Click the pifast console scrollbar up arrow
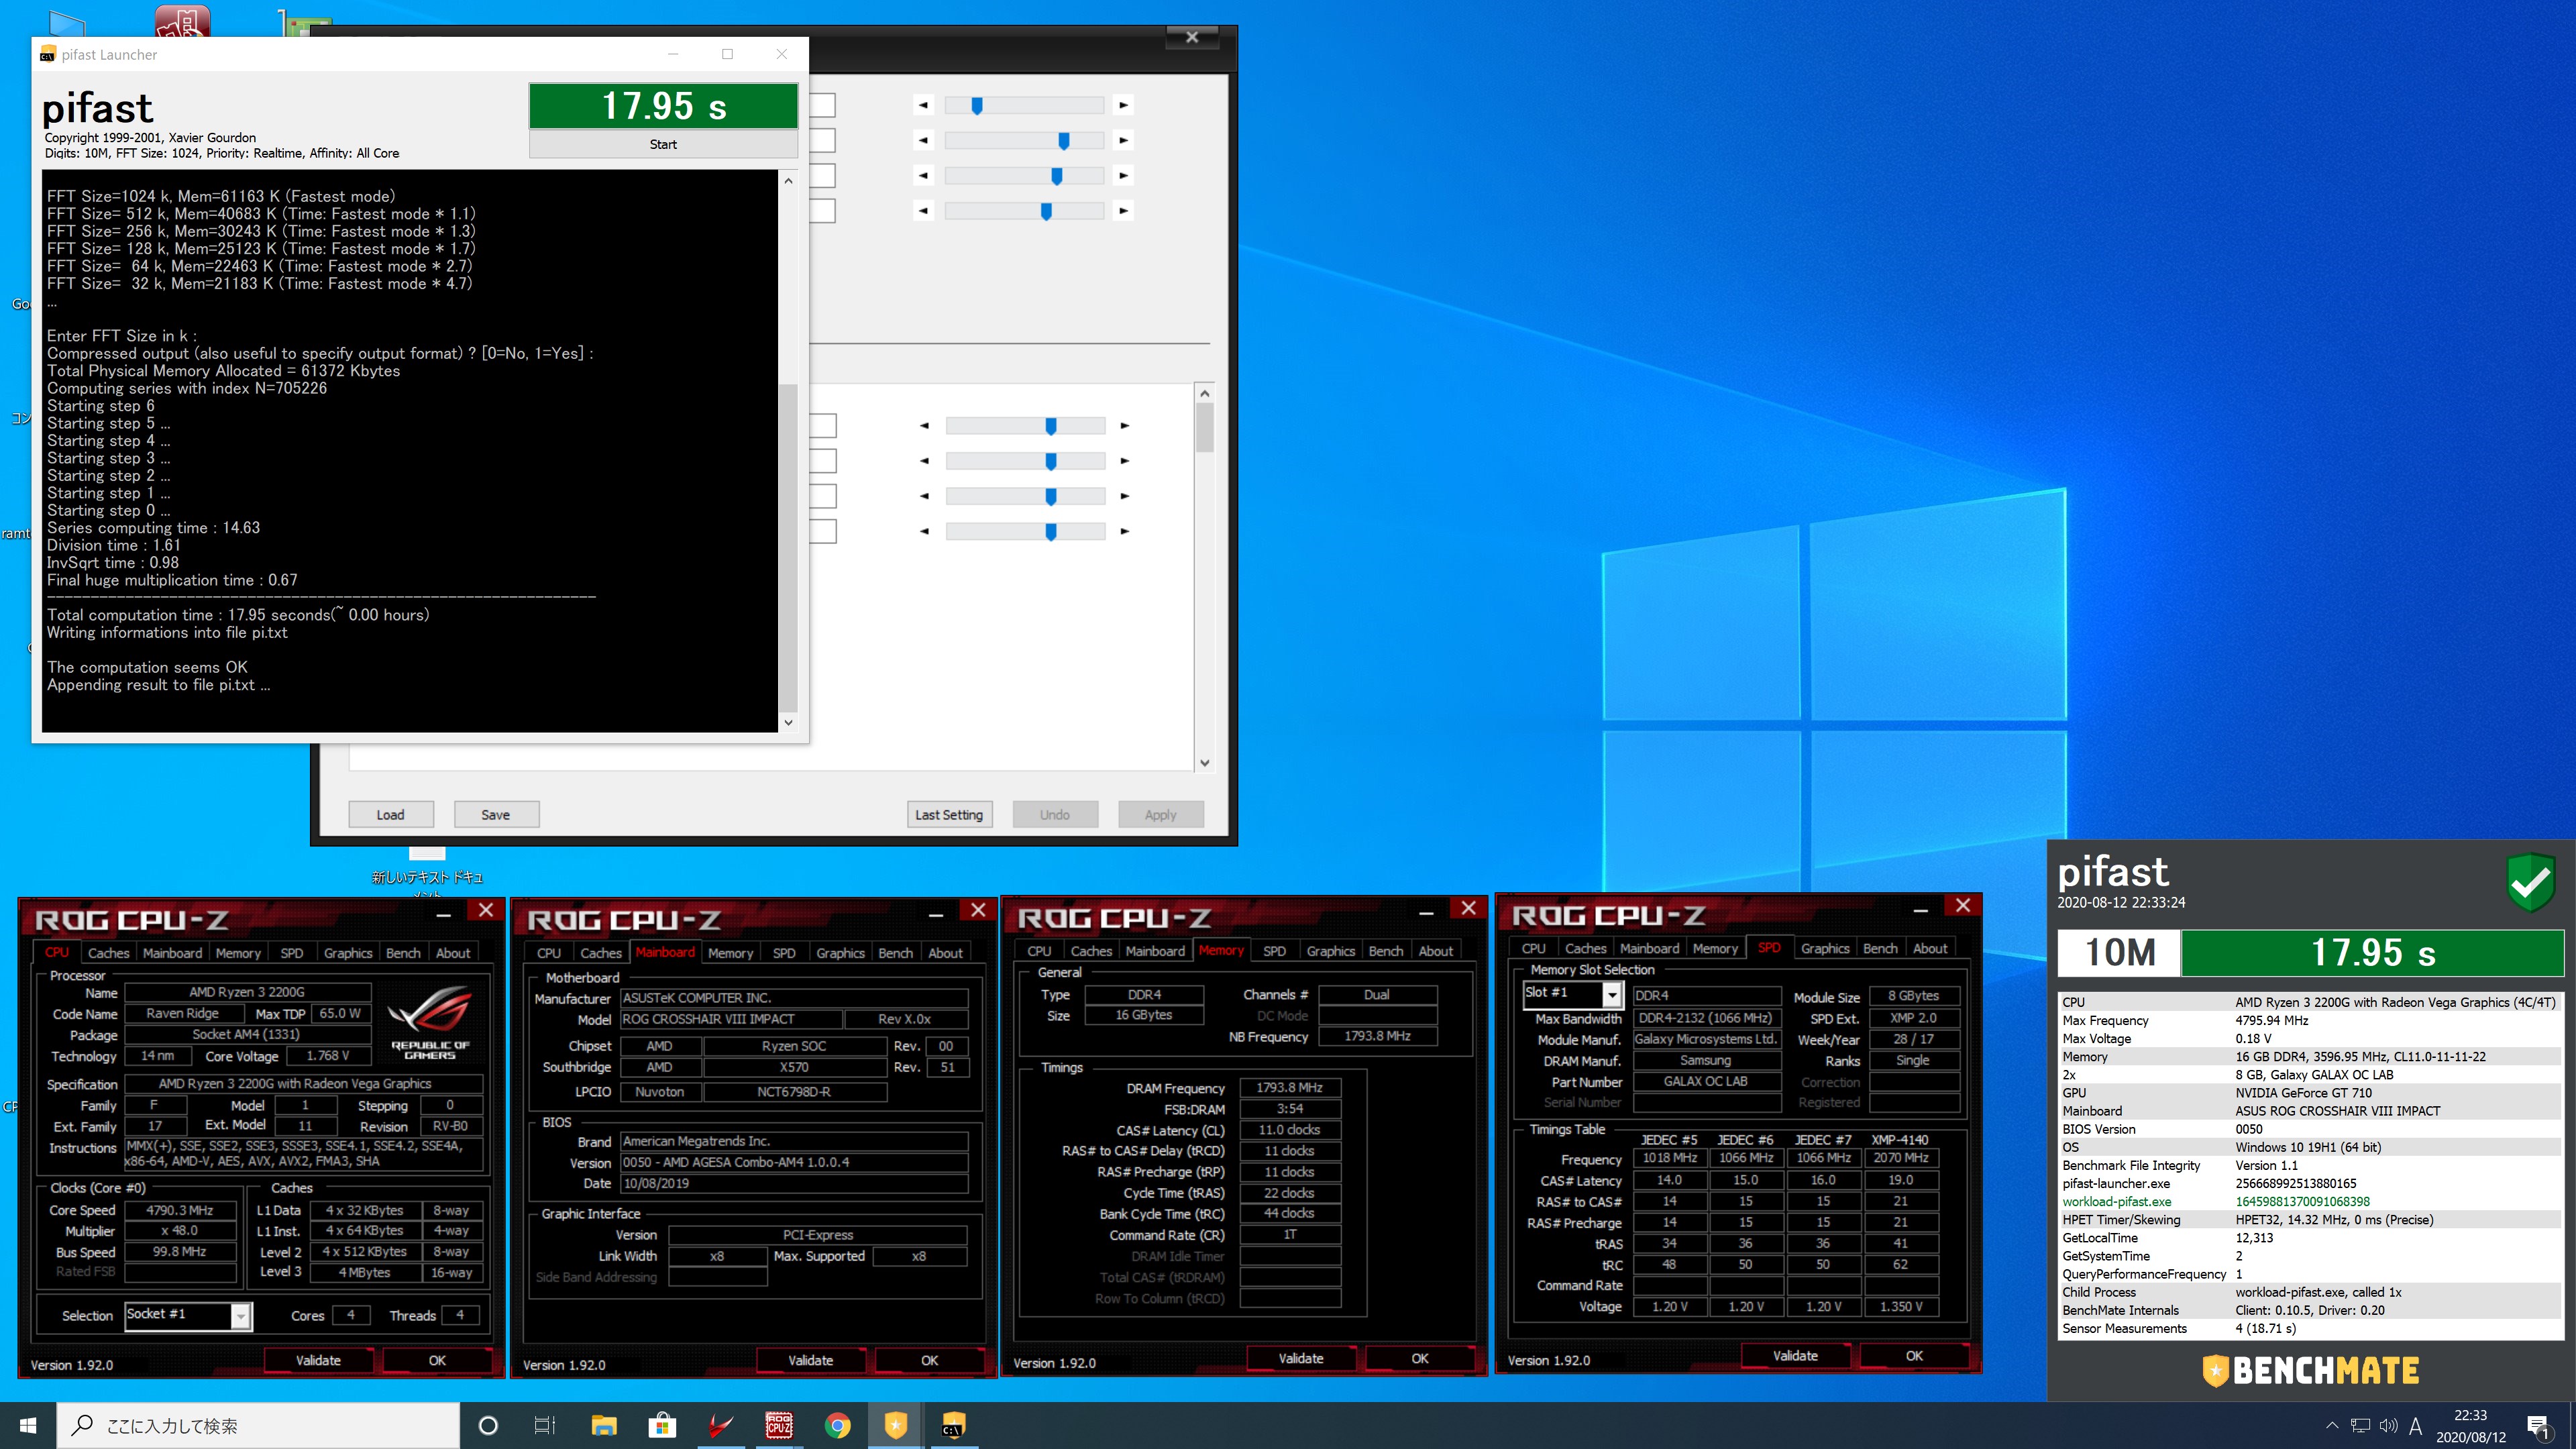Screen dimensions: 2576x1449 point(788,181)
